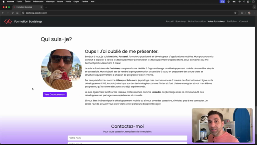This screenshot has width=257, height=145.
Task: Open the Apple menu
Action: click(x=4, y=2)
